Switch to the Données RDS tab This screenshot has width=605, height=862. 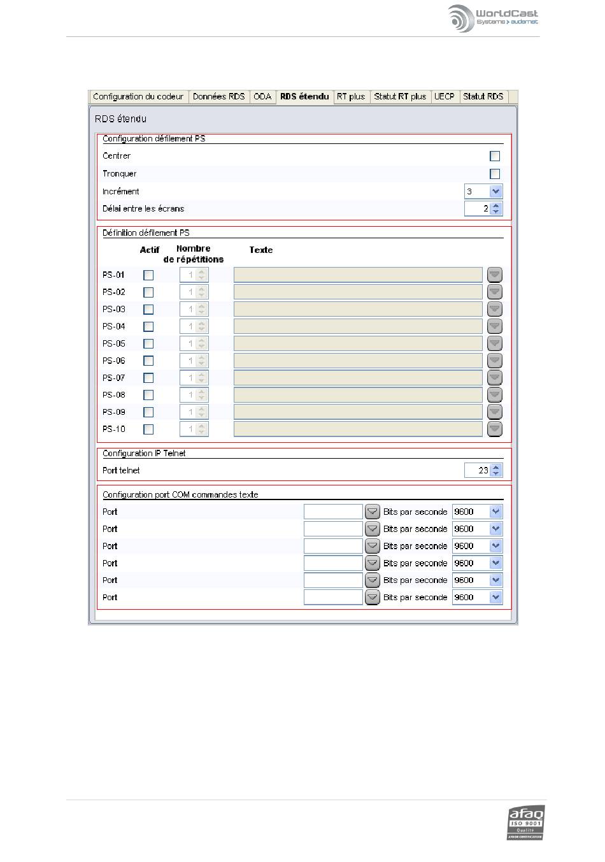pos(218,97)
